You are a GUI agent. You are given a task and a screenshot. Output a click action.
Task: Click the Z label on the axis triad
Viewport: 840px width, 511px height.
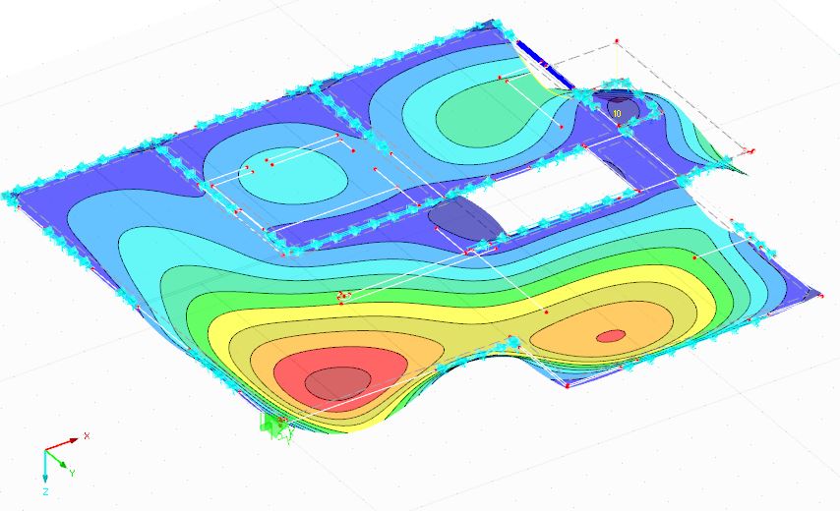(x=45, y=491)
